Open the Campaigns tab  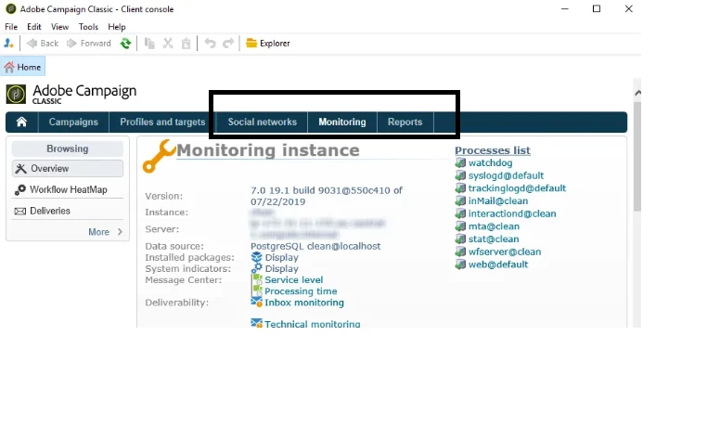73,122
